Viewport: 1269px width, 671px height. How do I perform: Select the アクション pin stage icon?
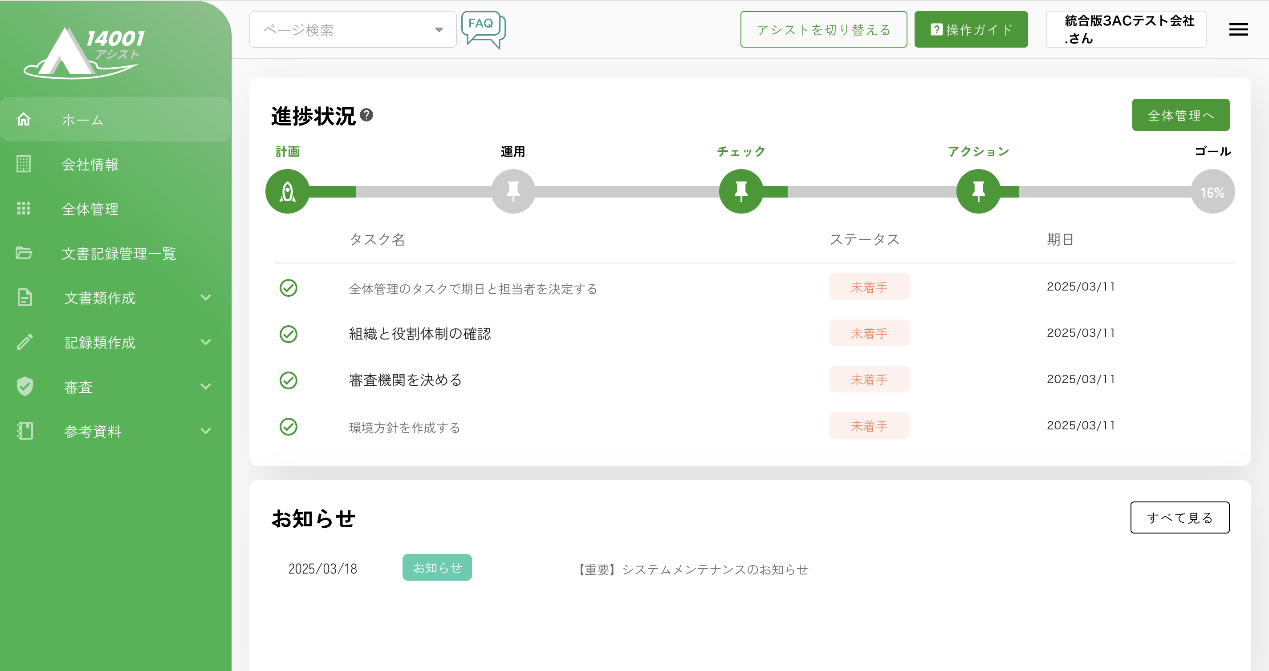(978, 191)
